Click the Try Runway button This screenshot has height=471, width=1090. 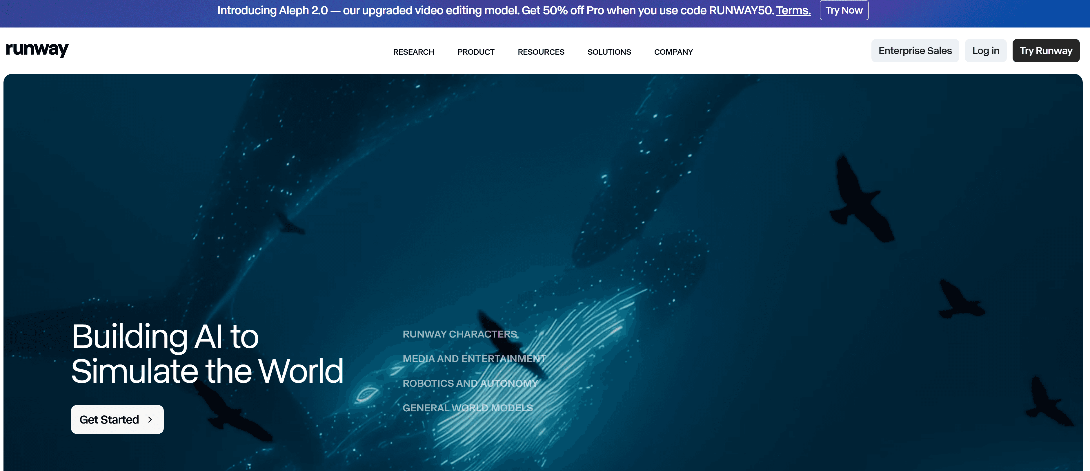(1046, 51)
